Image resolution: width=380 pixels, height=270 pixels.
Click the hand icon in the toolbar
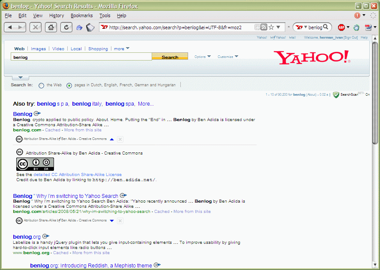pos(356,27)
